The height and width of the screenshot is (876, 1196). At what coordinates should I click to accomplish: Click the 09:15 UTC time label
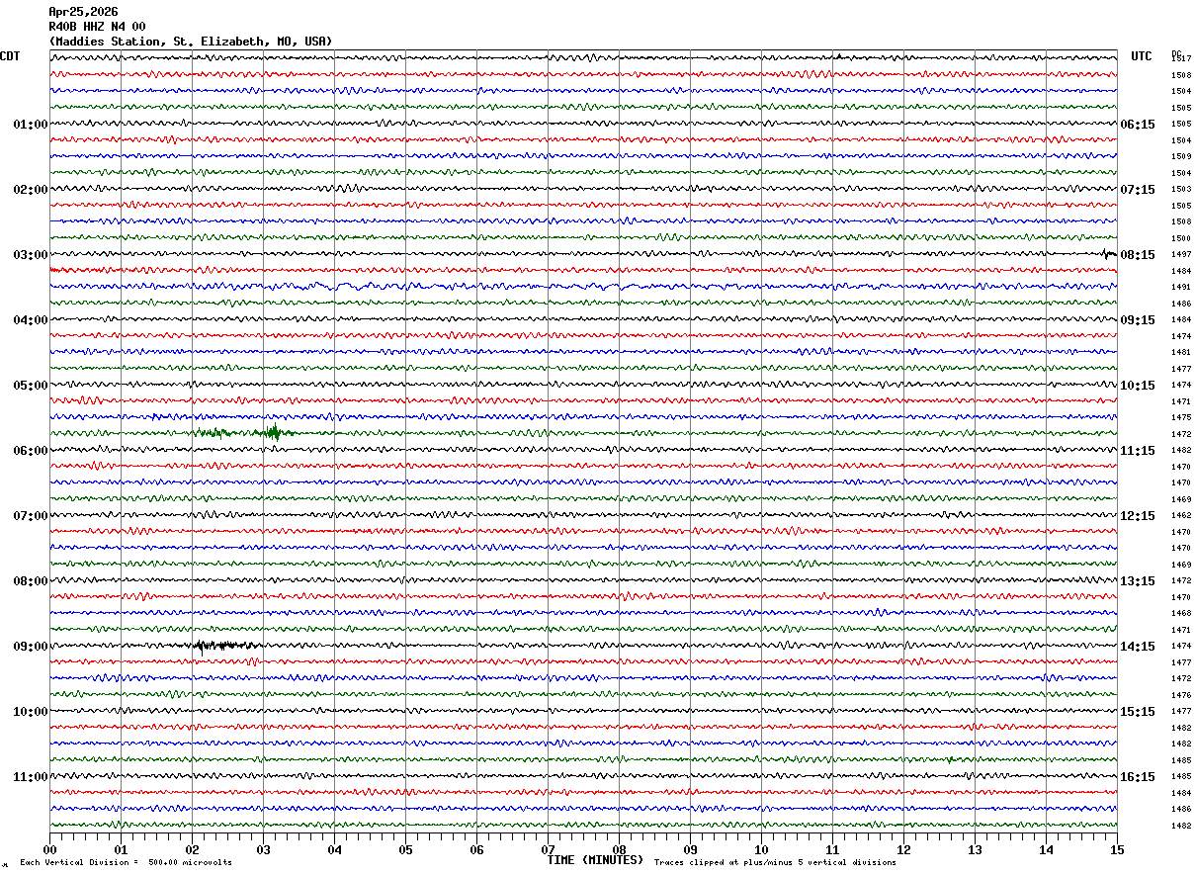coord(1138,320)
